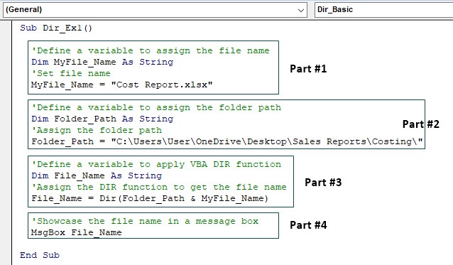Image resolution: width=453 pixels, height=265 pixels.
Task: Click the line 'Dim Folder_Path As String'
Action: coord(102,119)
